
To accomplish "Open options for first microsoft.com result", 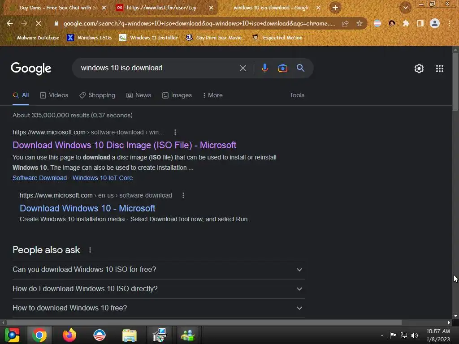I will coord(175,132).
